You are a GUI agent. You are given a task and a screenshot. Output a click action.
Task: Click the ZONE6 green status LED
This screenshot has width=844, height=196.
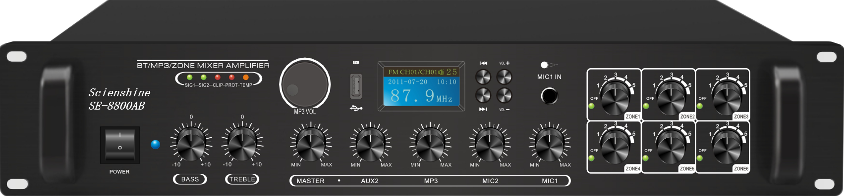700,158
